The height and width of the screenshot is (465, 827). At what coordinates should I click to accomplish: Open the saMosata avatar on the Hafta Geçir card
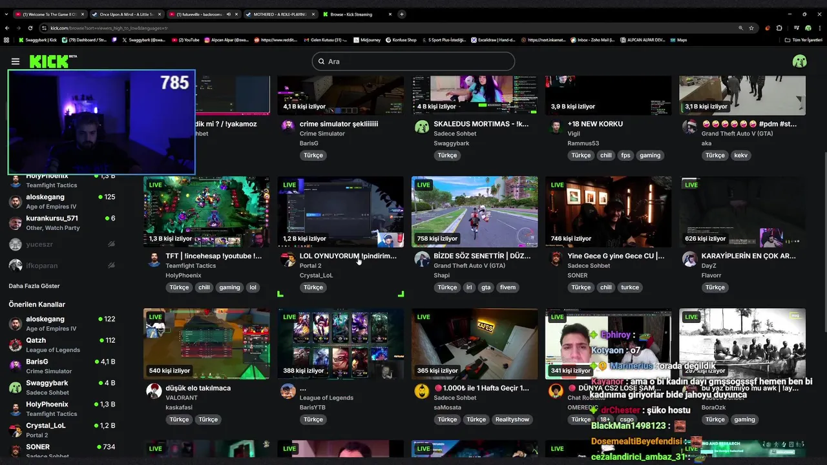(422, 391)
